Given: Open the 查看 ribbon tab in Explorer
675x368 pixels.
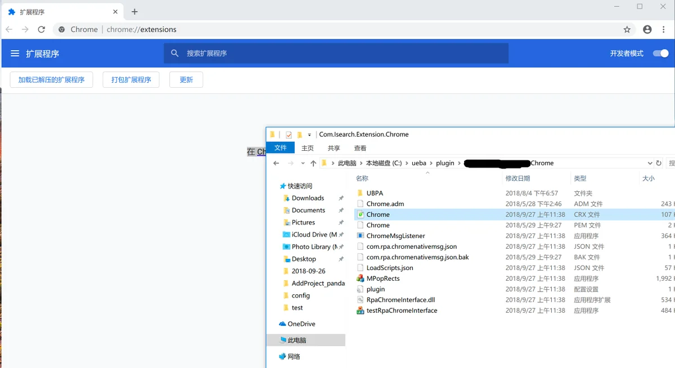Looking at the screenshot, I should click(361, 148).
